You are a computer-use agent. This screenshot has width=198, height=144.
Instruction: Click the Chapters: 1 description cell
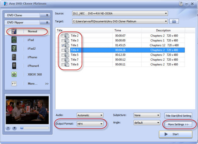click(x=164, y=40)
